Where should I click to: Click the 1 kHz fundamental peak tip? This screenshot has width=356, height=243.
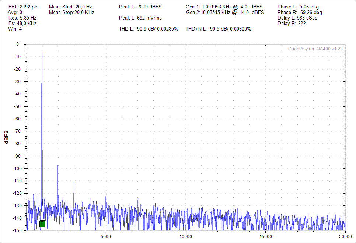[42, 52]
